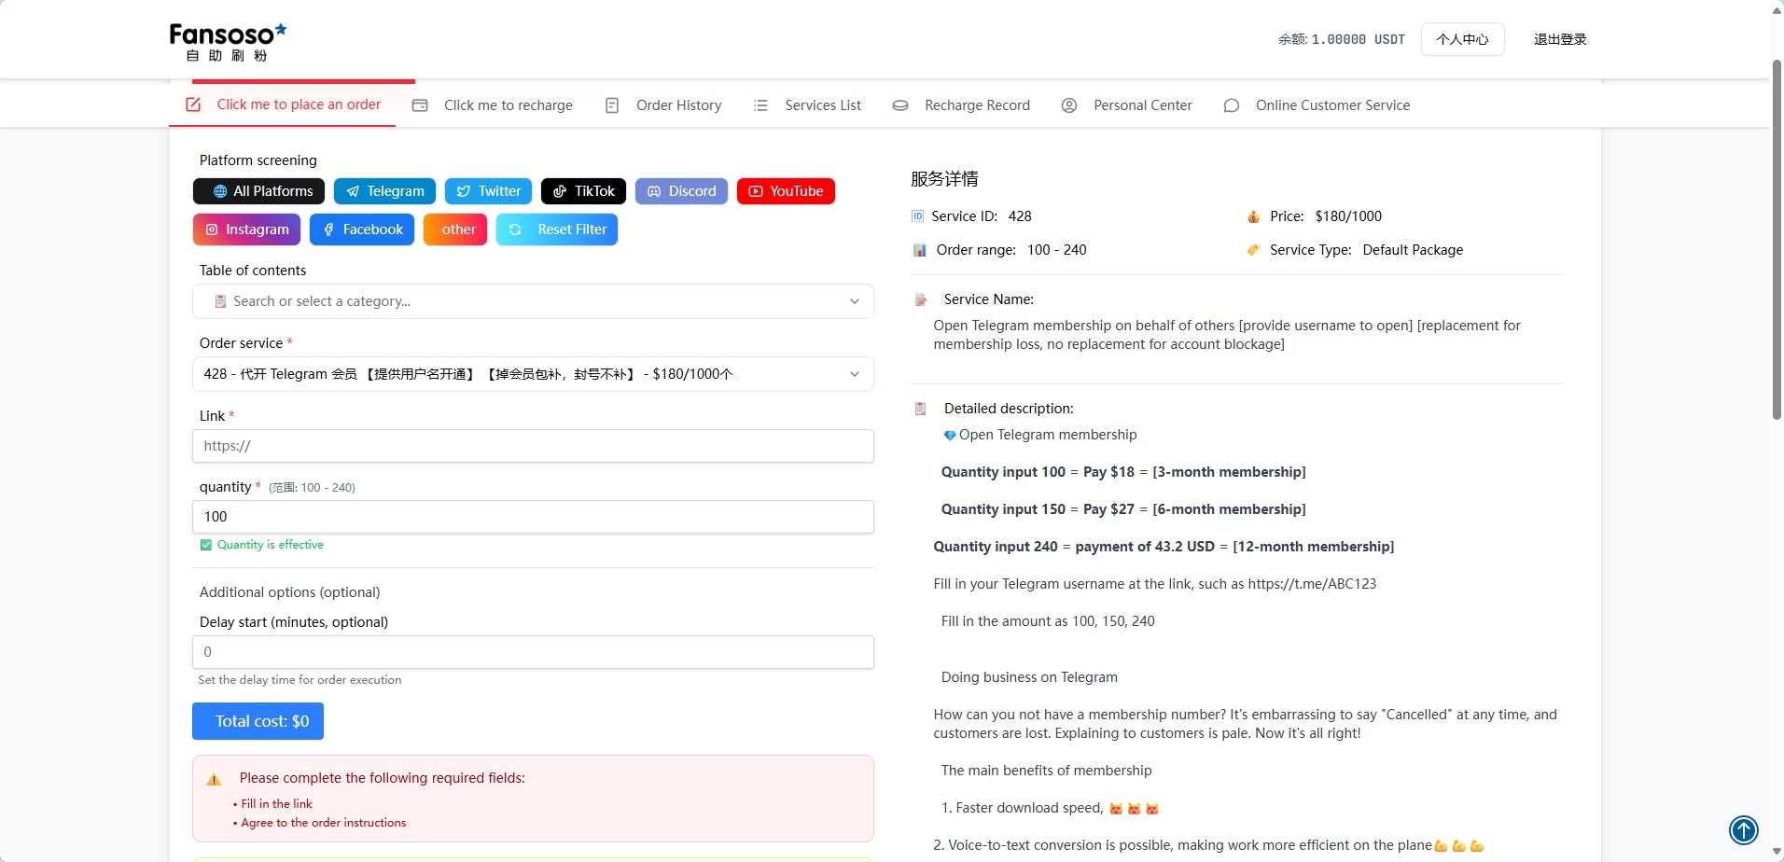1784x862 pixels.
Task: Click the back-to-top arrow button
Action: pyautogui.click(x=1744, y=829)
